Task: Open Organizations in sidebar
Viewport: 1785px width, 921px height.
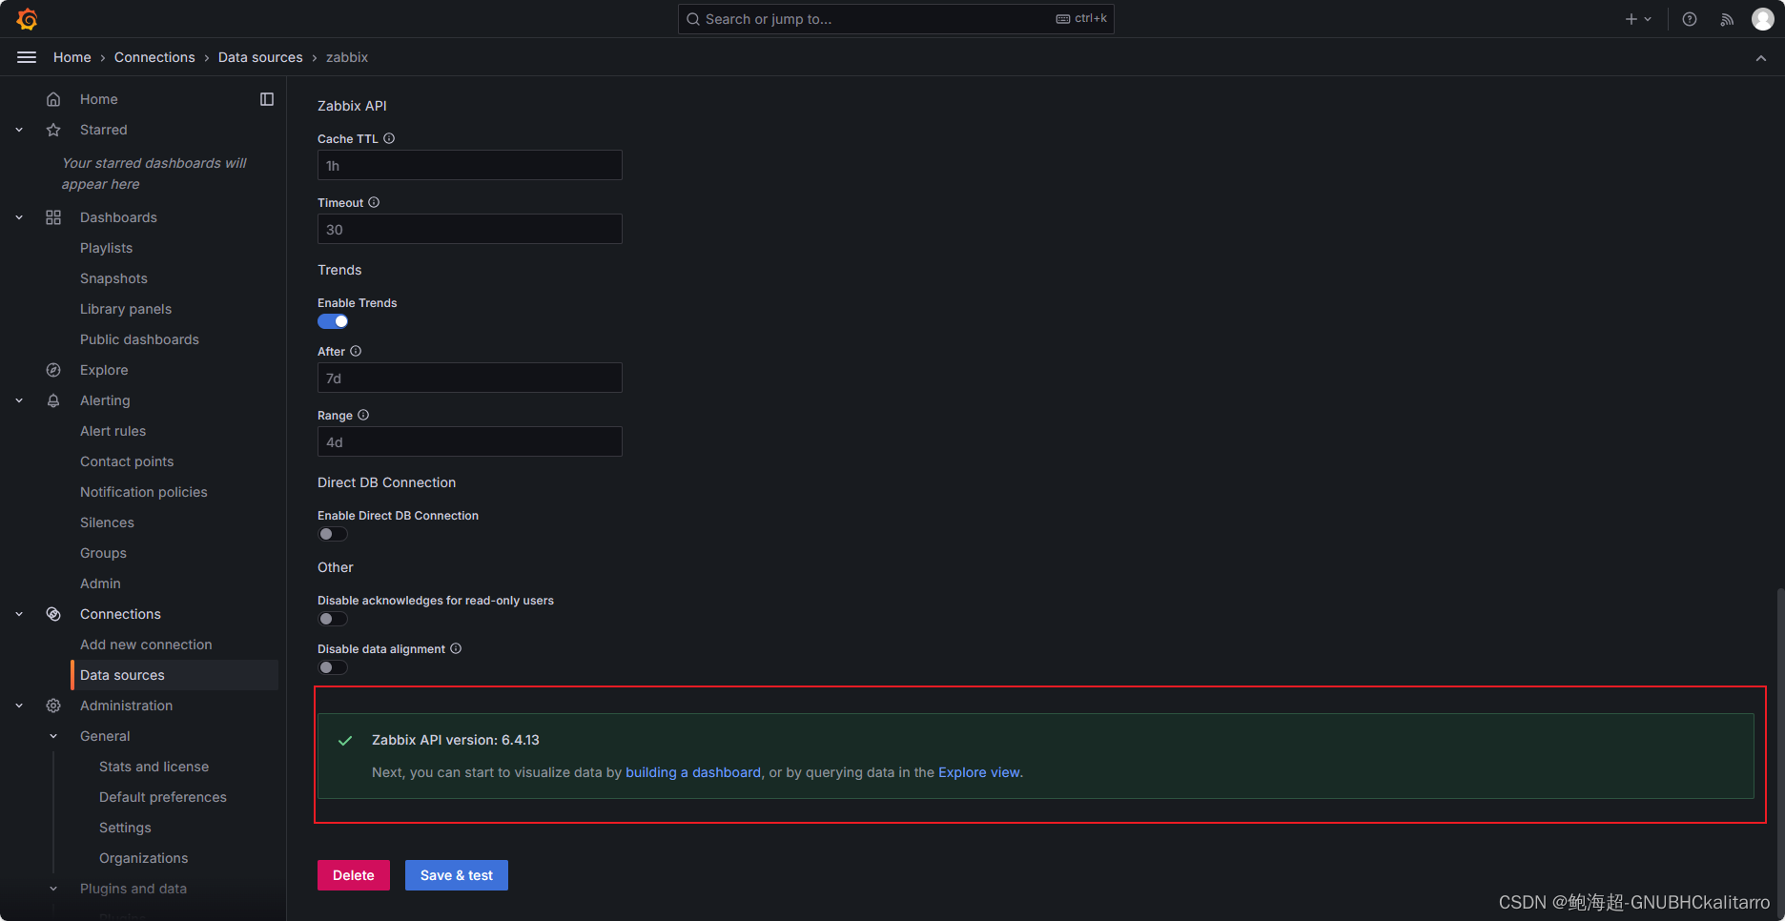Action: pos(143,858)
